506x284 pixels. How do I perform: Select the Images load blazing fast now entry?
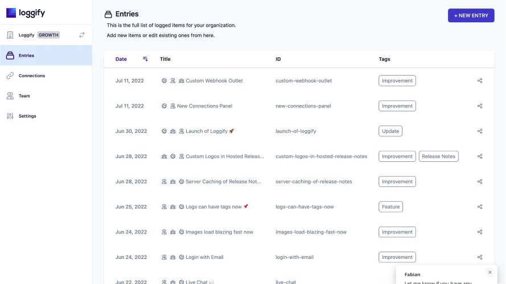[x=219, y=232]
